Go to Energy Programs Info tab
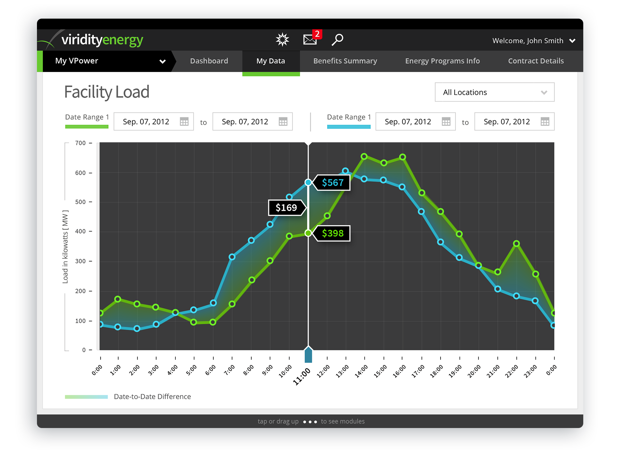Viewport: 617px width, 464px height. point(442,61)
